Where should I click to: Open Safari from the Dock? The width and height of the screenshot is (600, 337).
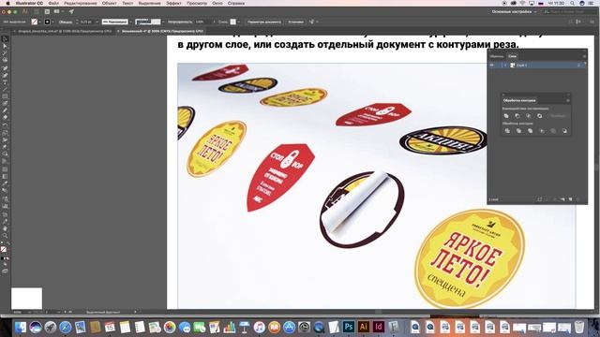point(66,327)
